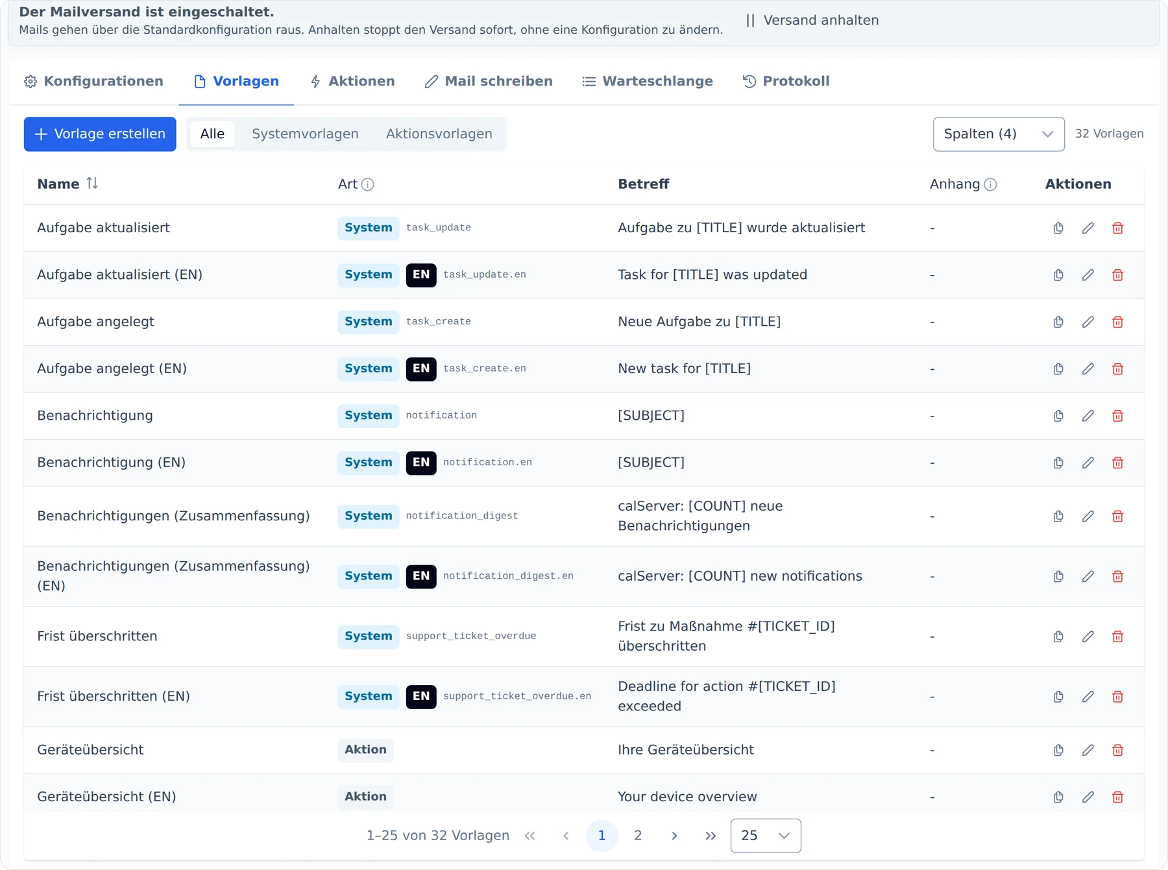Delete the Benachrichtigung (EN) template
1168x870 pixels.
click(x=1117, y=463)
